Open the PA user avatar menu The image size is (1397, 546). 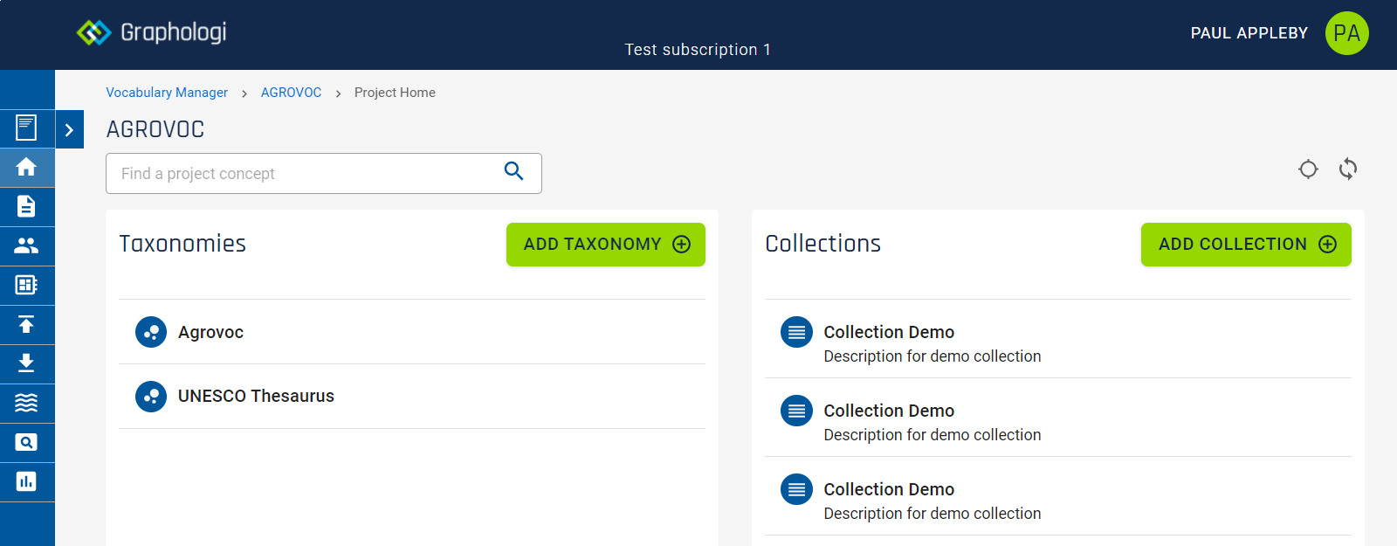point(1347,33)
